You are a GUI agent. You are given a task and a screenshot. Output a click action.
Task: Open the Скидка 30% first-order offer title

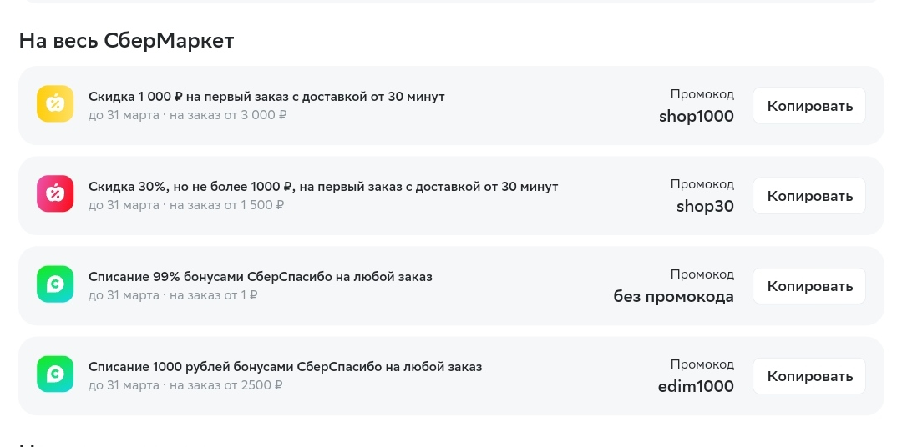tap(323, 187)
